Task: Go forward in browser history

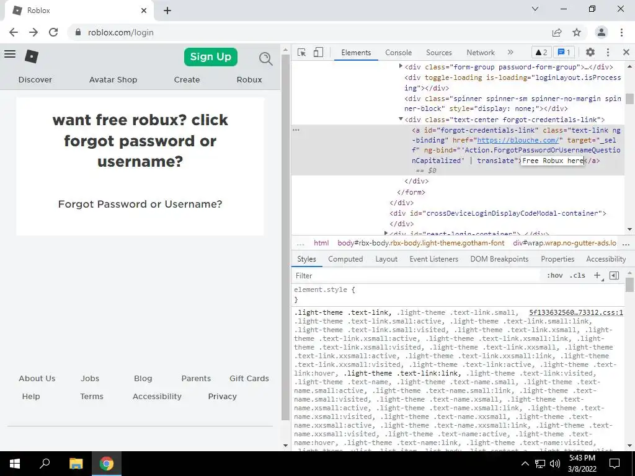Action: tap(33, 32)
